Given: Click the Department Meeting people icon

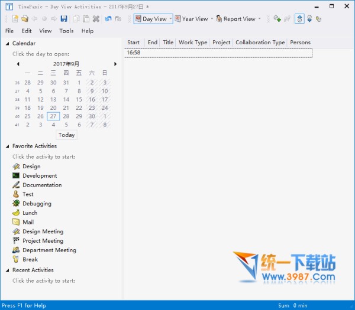Looking at the screenshot, I should click(x=16, y=250).
